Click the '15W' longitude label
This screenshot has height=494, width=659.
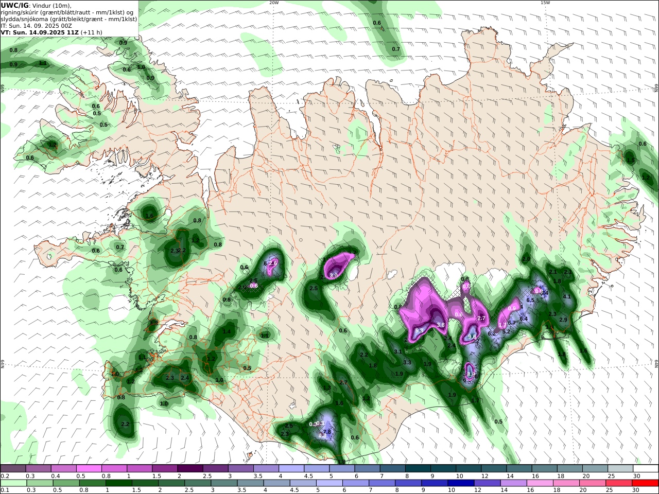coord(545,3)
